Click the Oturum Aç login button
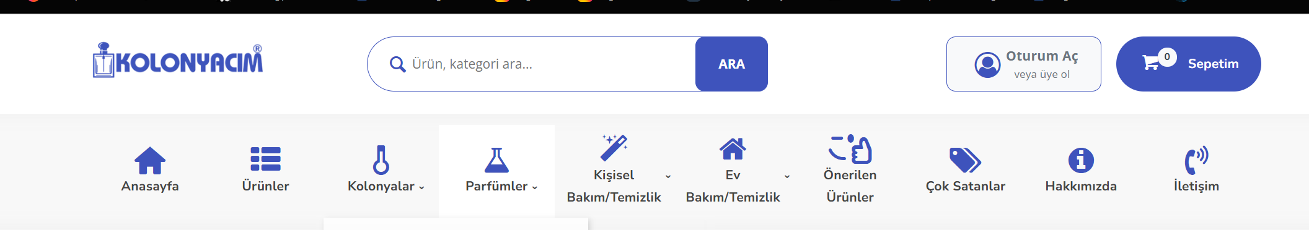This screenshot has width=1309, height=230. tap(1023, 64)
